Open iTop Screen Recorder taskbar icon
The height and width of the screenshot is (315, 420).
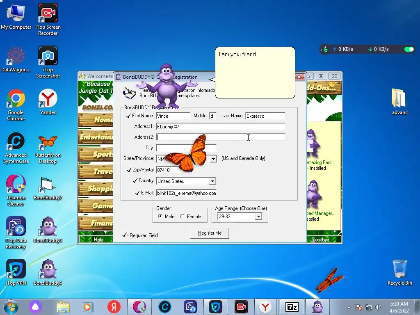[241, 307]
